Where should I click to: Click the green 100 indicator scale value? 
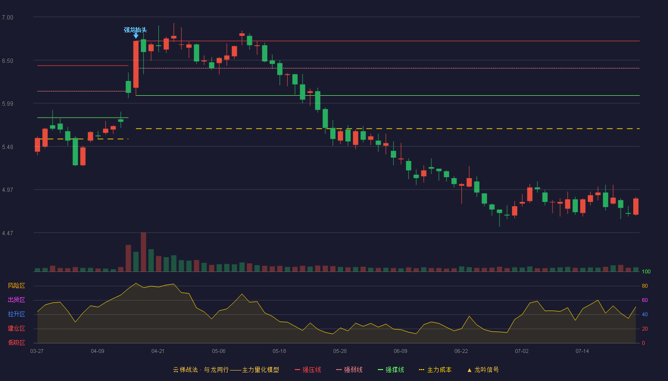(646, 271)
